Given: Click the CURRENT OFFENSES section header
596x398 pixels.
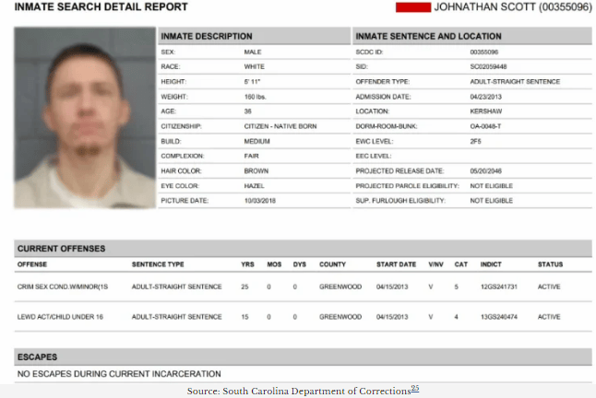Looking at the screenshot, I should [x=303, y=249].
